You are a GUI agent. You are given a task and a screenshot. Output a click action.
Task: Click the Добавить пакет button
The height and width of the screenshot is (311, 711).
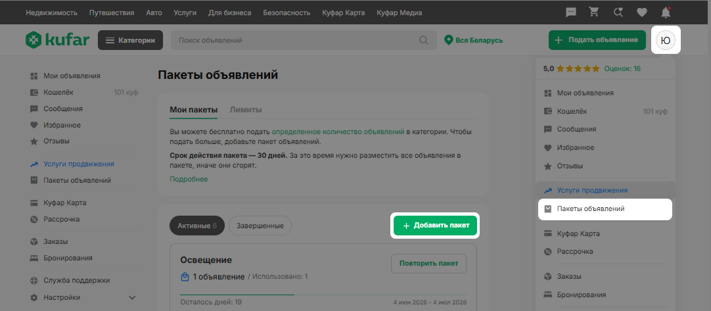[435, 226]
